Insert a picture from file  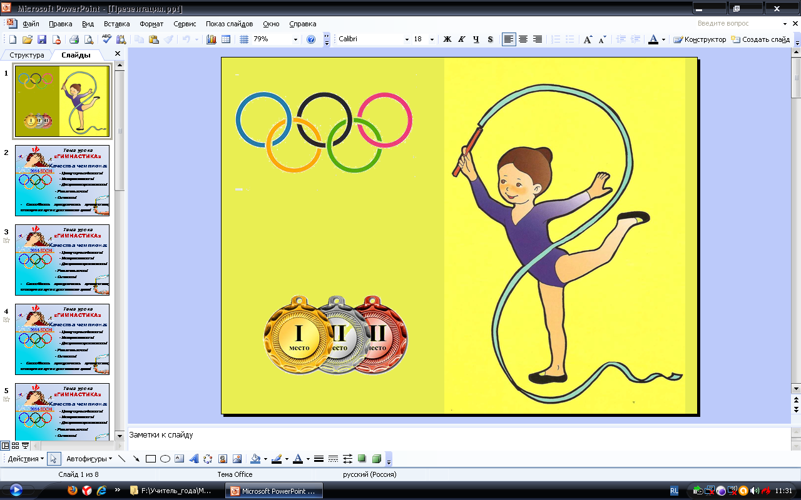(x=237, y=459)
